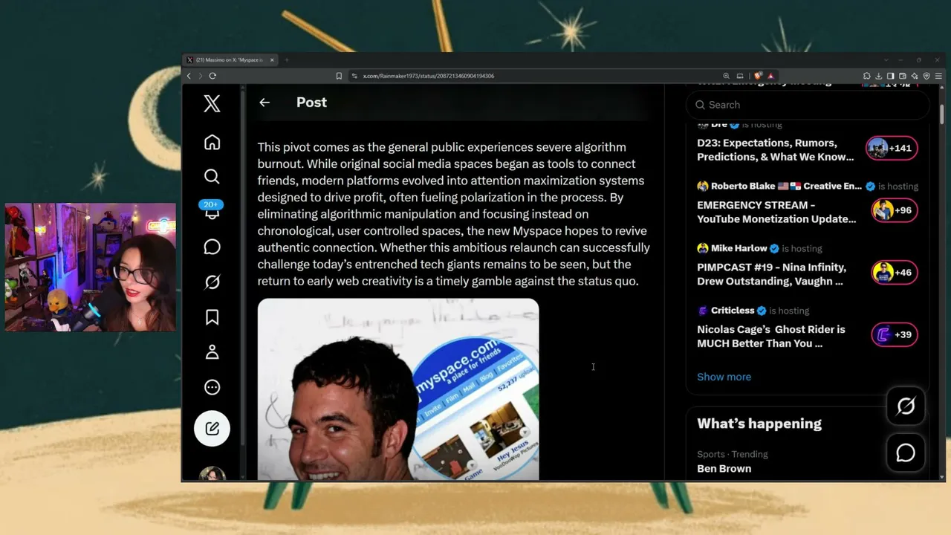This screenshot has width=951, height=535.
Task: View site information icon beside the URL
Action: click(354, 76)
